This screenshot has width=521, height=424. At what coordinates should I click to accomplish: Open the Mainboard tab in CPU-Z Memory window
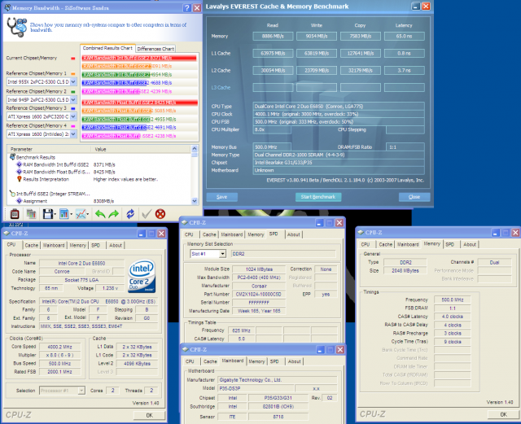[x=408, y=245]
